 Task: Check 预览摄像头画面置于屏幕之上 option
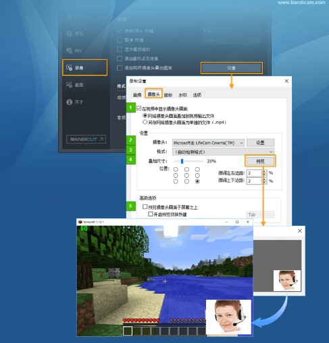point(145,207)
